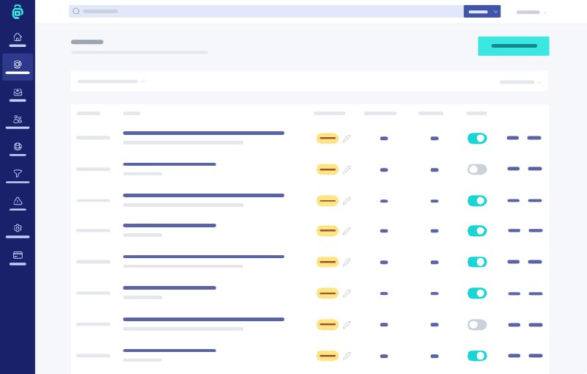This screenshot has height=374, width=587.
Task: Open the inbox tray icon in sidebar
Action: (x=18, y=92)
